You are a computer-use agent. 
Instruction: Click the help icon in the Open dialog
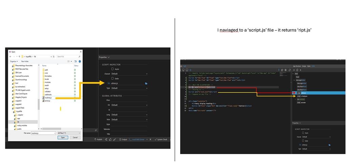(79, 62)
